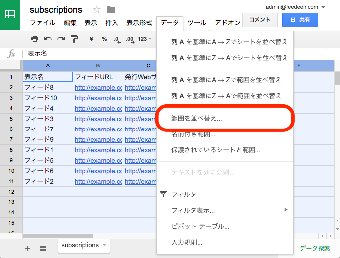Select cell A2 containing フィード8

[x=47, y=88]
